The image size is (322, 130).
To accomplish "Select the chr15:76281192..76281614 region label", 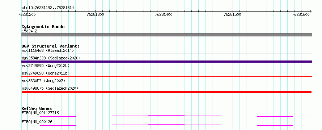I will (48, 8).
